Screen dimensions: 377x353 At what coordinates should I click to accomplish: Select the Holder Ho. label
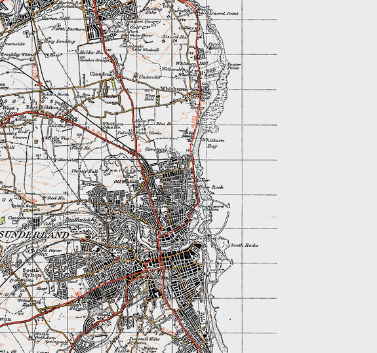point(91,52)
